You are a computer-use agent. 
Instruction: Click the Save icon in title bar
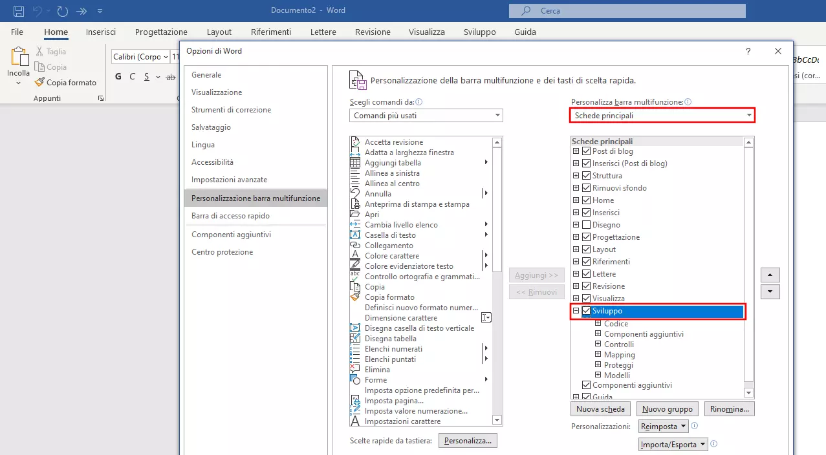[19, 11]
